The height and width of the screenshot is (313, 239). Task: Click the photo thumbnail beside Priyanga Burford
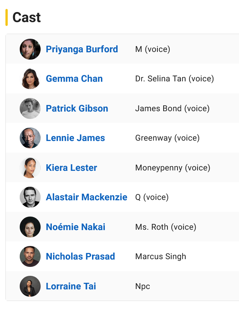click(30, 49)
